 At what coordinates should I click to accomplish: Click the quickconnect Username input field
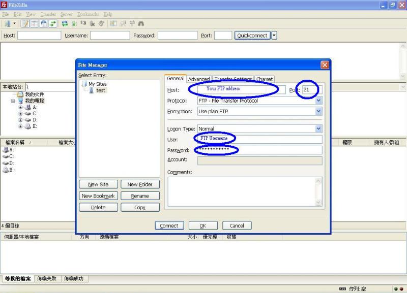110,36
